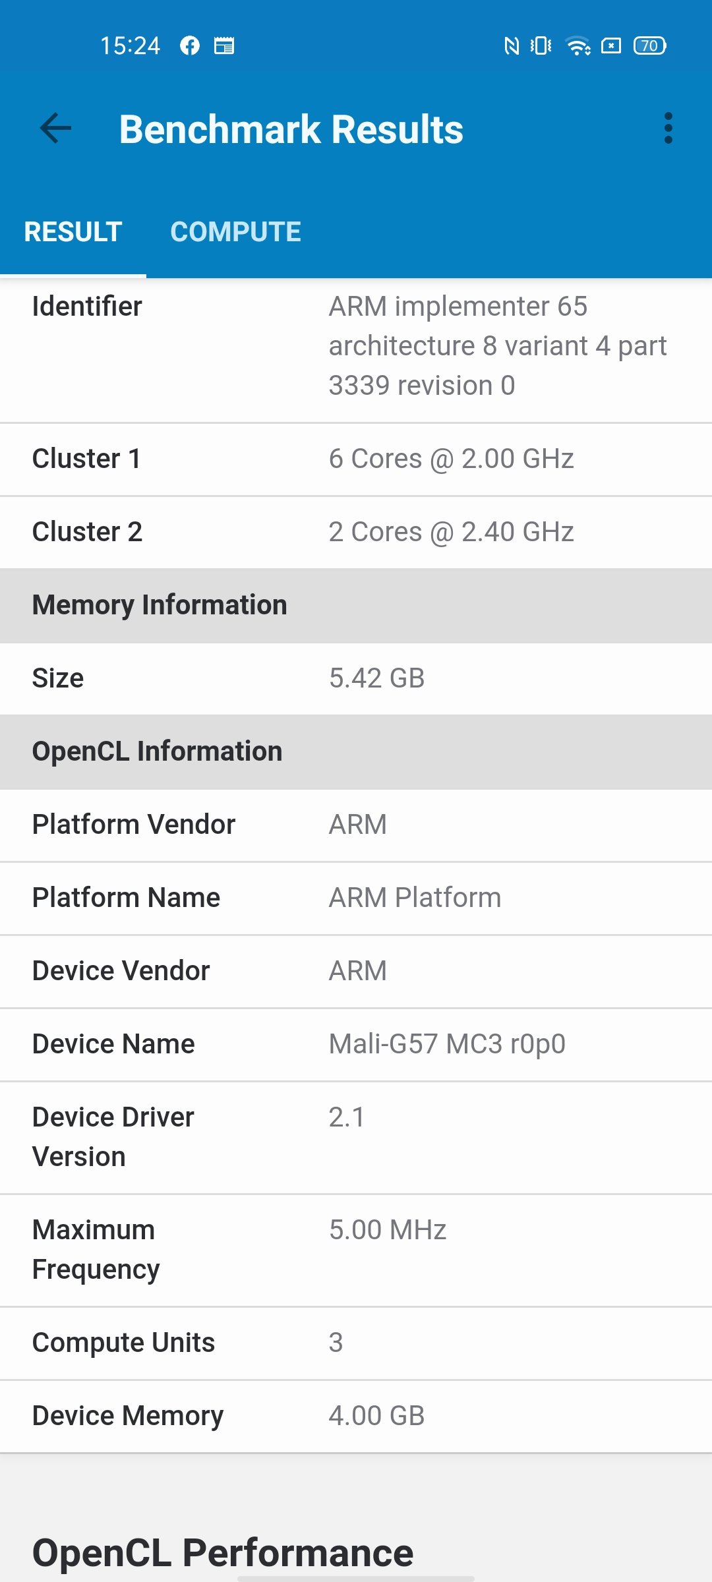Tap the Memory Information section header
This screenshot has height=1582, width=712.
356,606
